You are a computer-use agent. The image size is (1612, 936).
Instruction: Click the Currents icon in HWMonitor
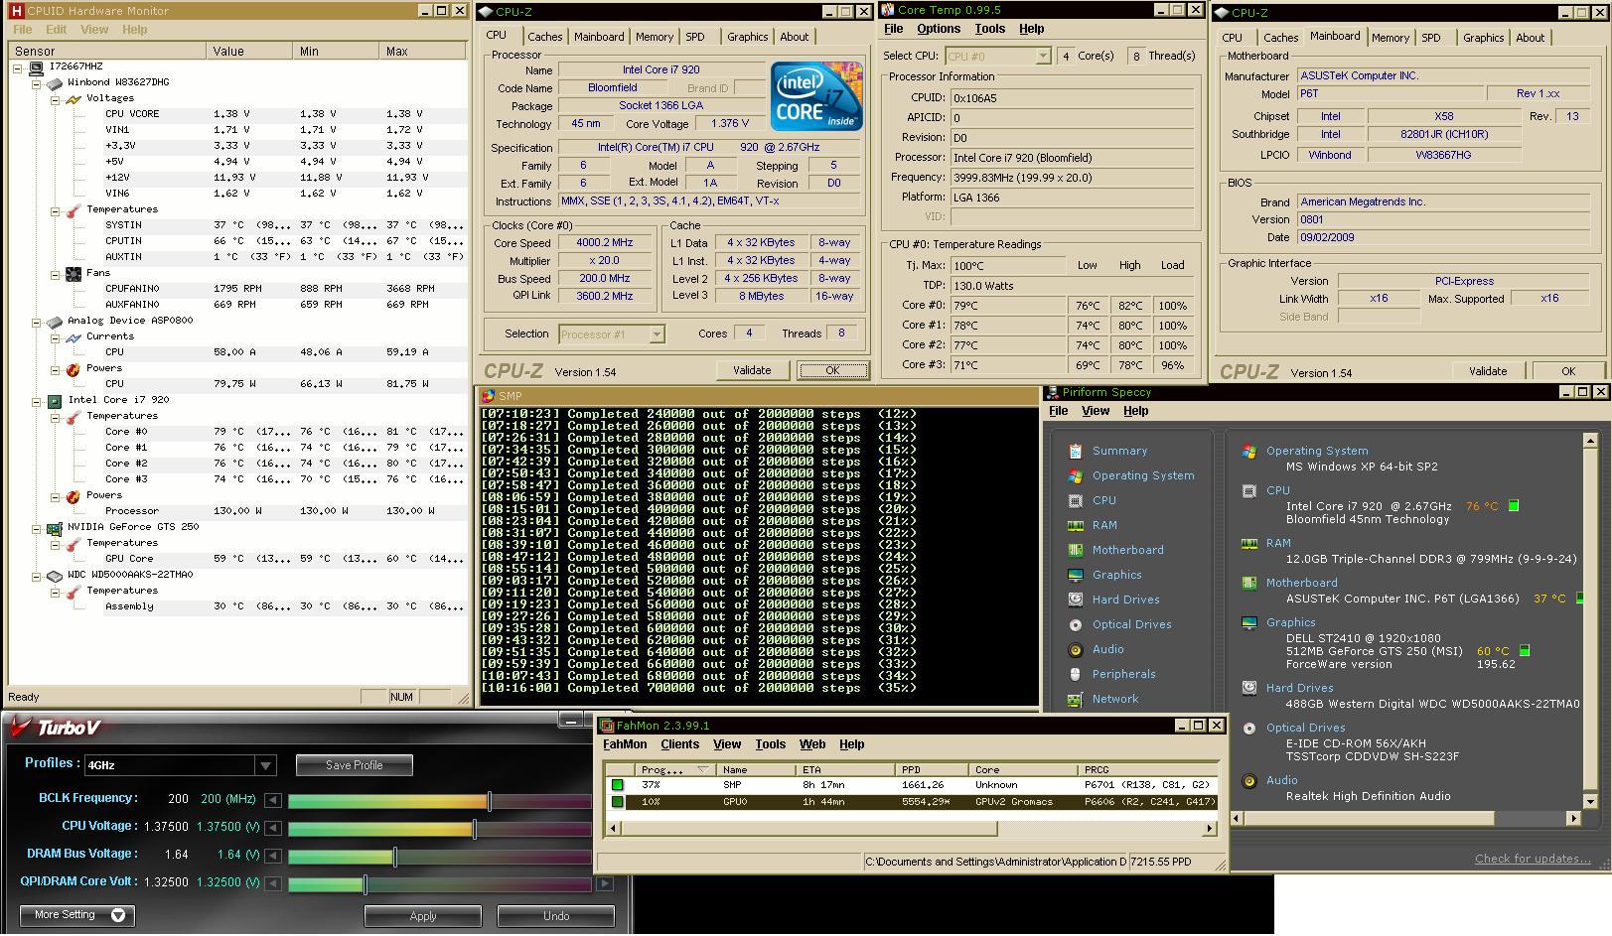coord(73,336)
